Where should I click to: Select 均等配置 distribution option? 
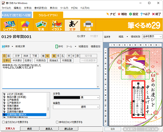coord(67,60)
